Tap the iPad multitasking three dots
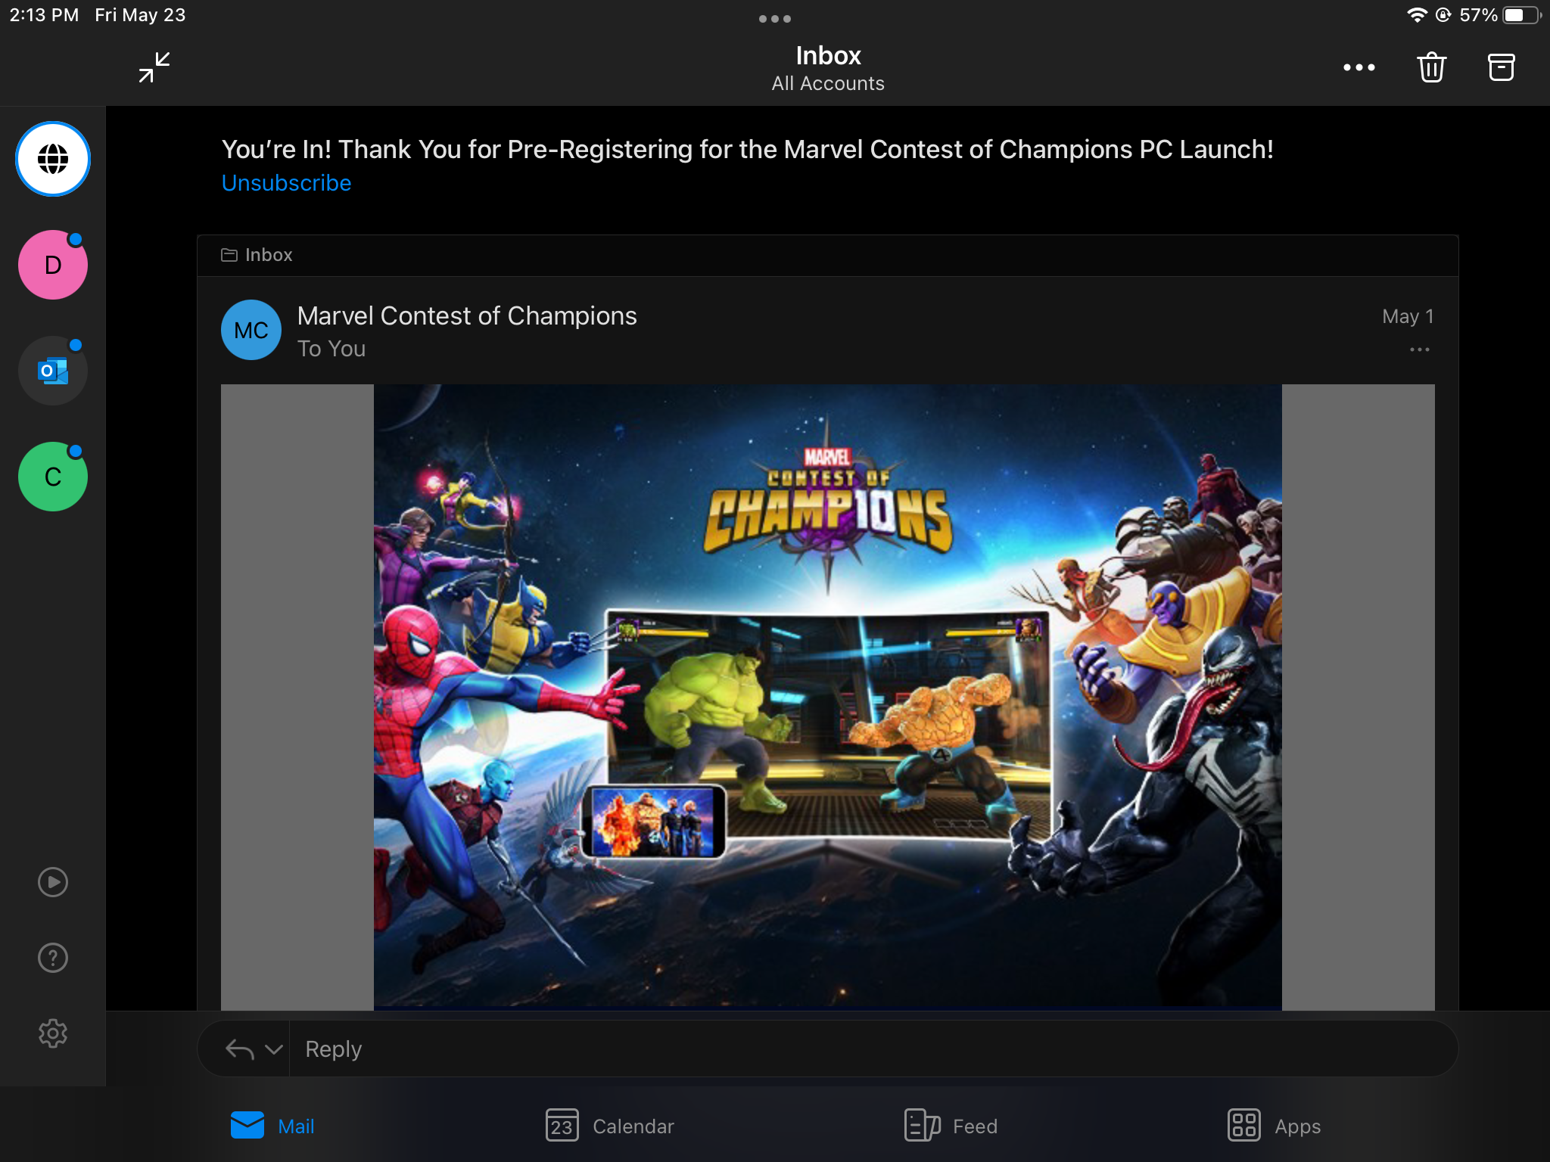Screen dimensions: 1550x1162 coord(775,18)
